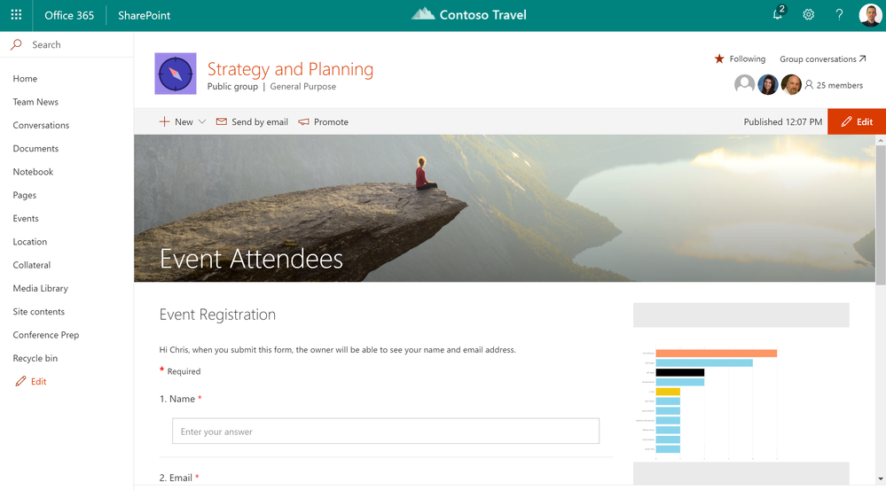Open the Group conversations link

pos(823,59)
